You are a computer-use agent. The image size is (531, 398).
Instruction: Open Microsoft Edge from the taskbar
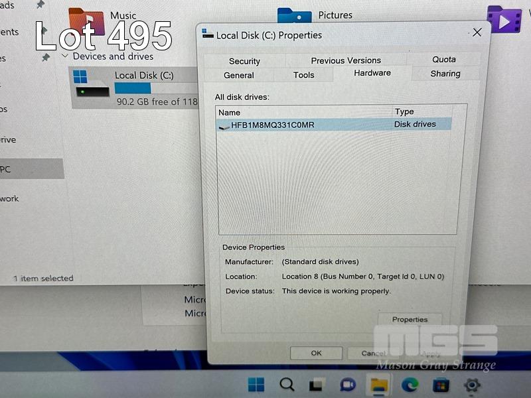(x=410, y=385)
